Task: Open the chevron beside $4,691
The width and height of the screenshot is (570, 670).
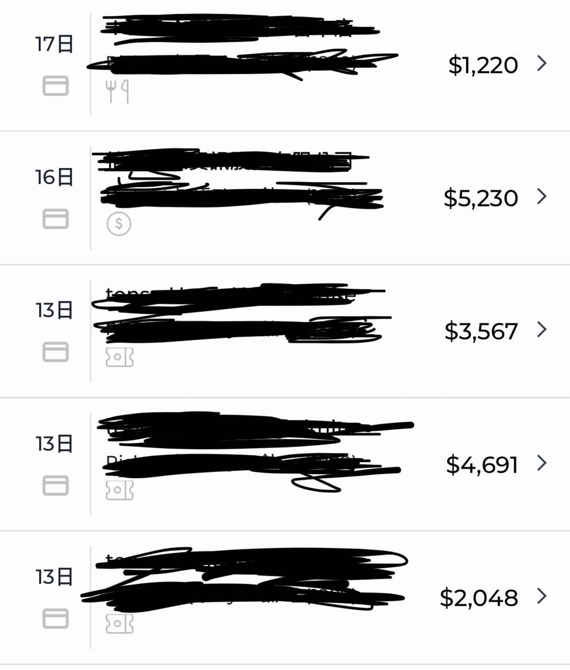Action: pyautogui.click(x=542, y=463)
